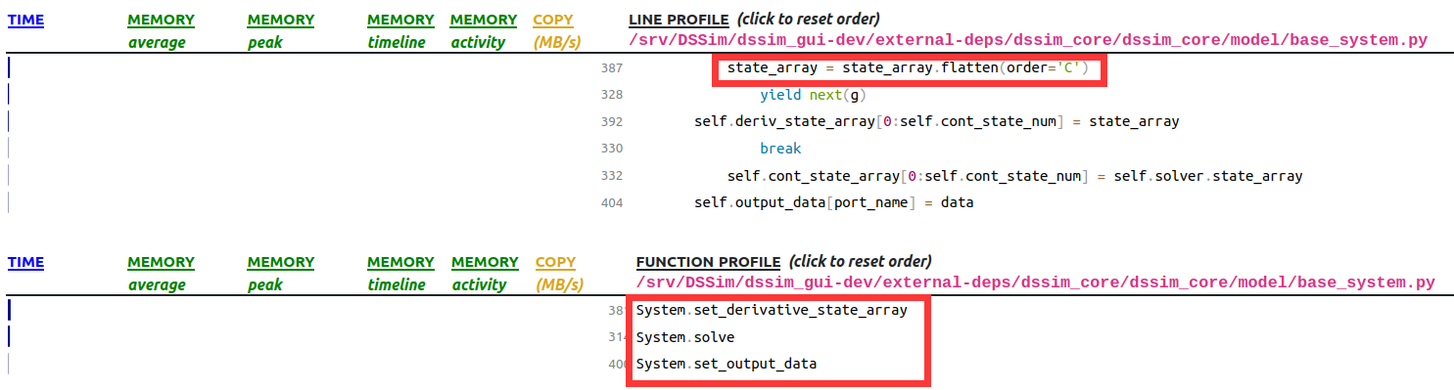Click MEMORY peak header in function profile table
This screenshot has height=390, width=1454.
(280, 273)
